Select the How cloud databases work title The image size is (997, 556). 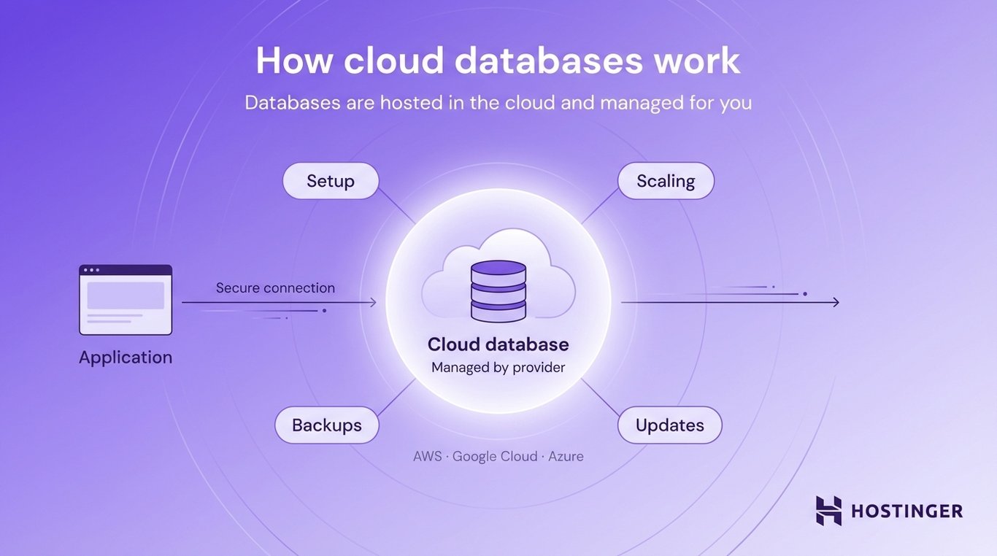498,61
